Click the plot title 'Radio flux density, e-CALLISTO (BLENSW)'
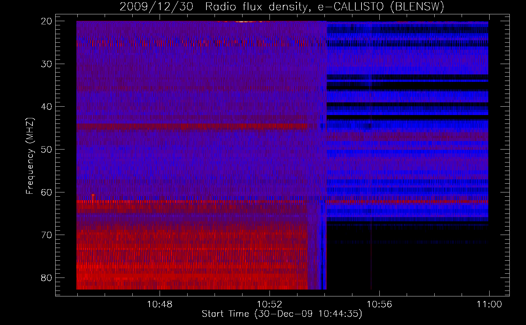 click(x=324, y=7)
